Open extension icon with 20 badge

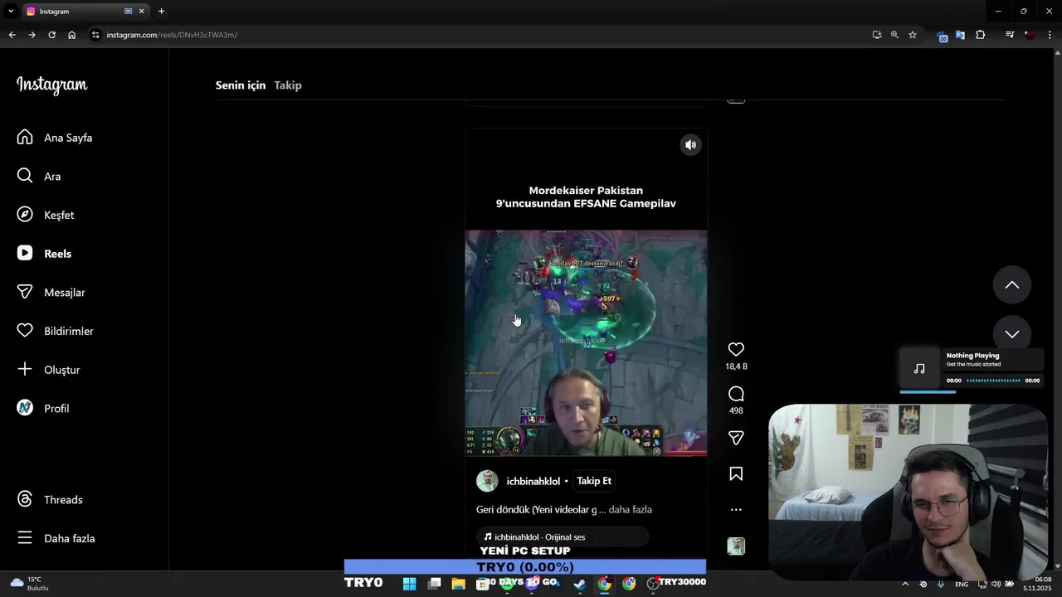pyautogui.click(x=942, y=36)
